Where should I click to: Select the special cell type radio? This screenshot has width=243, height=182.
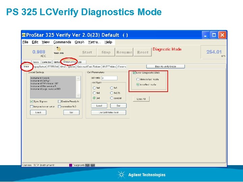(111, 98)
